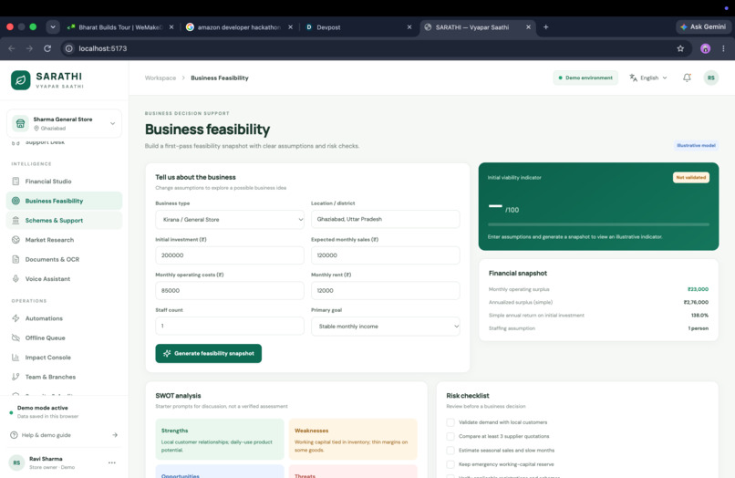
Task: Click the Documents & OCR file icon
Action: tap(16, 259)
